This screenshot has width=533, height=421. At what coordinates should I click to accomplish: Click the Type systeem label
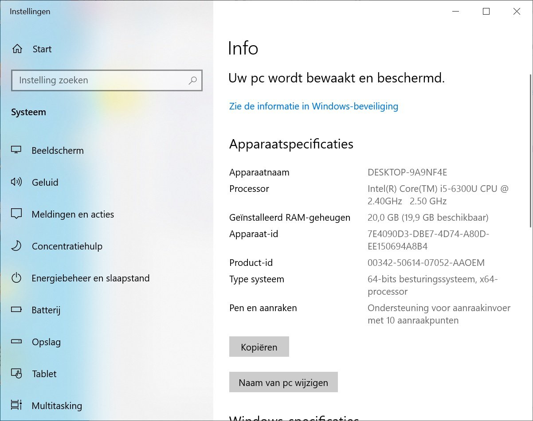[x=257, y=279]
